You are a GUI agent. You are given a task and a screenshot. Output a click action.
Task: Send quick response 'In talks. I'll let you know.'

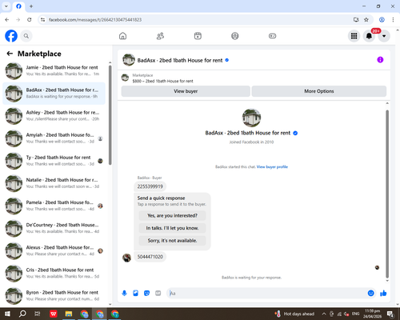tap(172, 228)
